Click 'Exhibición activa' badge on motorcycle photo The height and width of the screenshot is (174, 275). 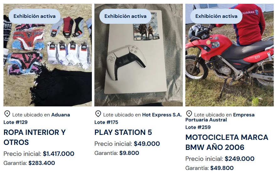point(216,16)
